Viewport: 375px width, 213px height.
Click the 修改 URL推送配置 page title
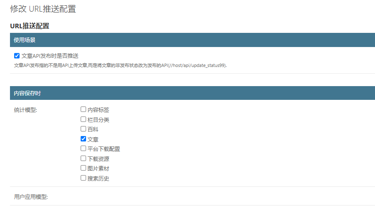43,9
